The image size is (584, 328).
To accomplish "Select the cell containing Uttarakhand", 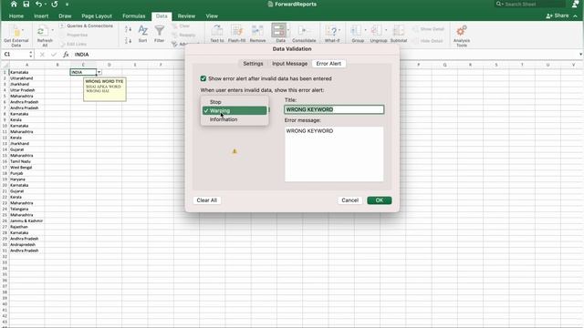I will click(x=26, y=78).
